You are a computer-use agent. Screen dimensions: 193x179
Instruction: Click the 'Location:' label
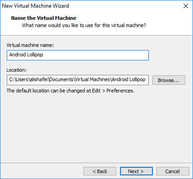[16, 70]
